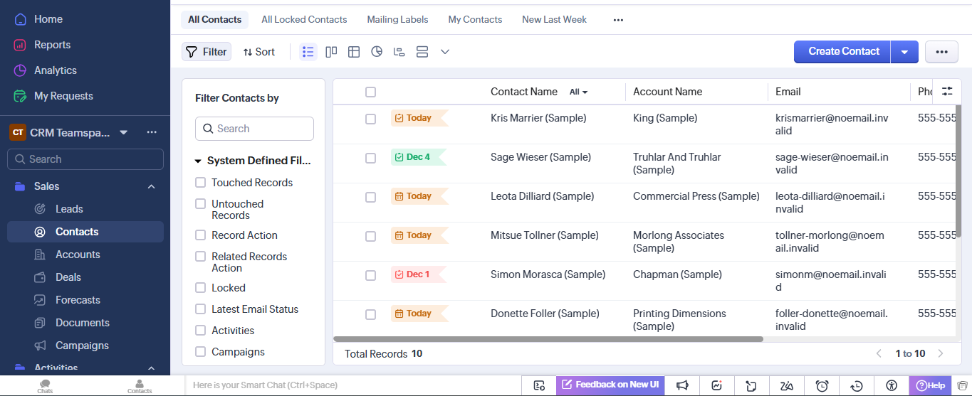Screen dimensions: 972x396
Task: Check the Touched Records filter
Action: 201,183
